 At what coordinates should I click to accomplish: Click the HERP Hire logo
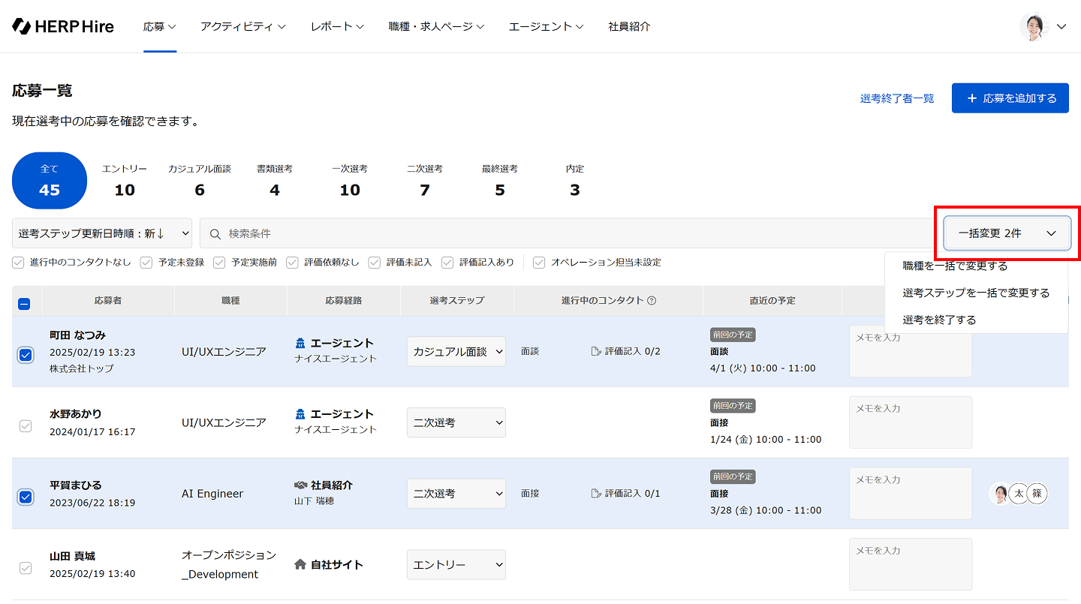coord(63,26)
